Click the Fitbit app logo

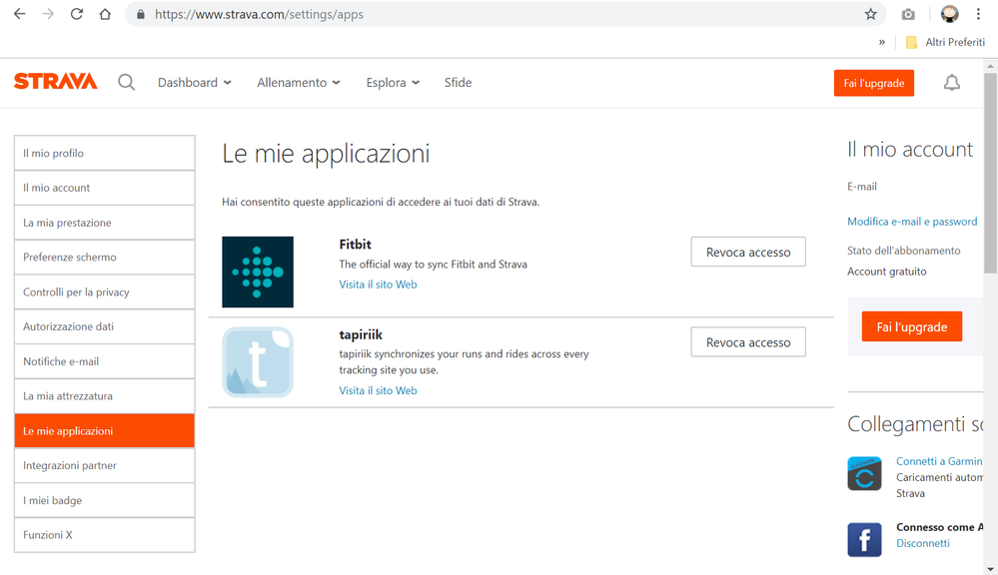pyautogui.click(x=258, y=273)
